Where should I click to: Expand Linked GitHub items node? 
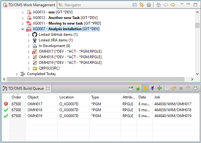pos(28,35)
